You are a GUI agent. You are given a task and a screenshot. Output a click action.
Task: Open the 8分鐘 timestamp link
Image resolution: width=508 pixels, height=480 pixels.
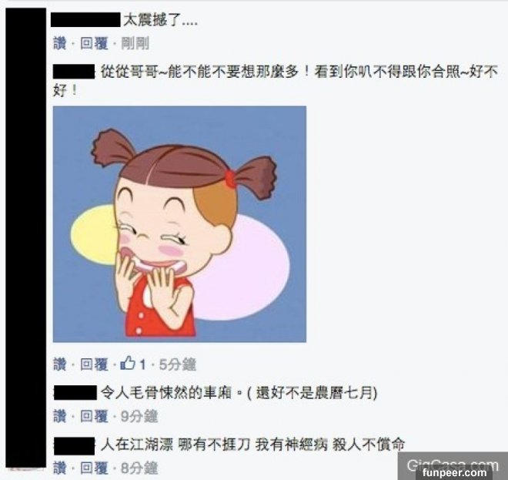point(139,468)
